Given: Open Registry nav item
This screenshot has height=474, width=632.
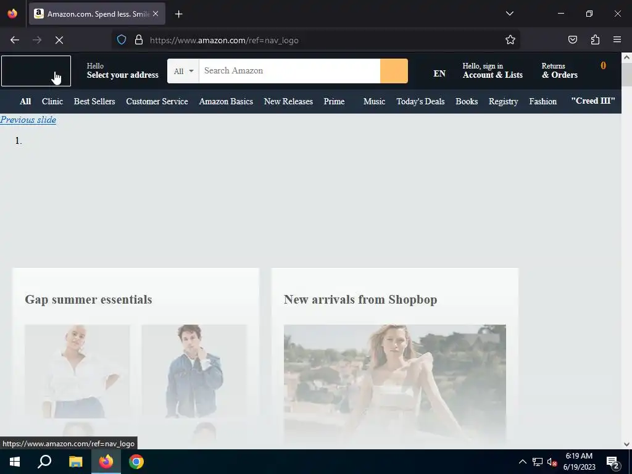Looking at the screenshot, I should tap(503, 101).
